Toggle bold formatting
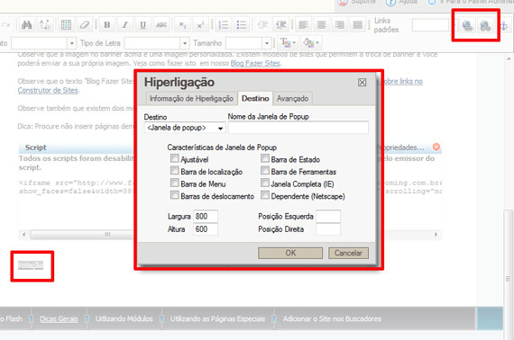This screenshot has width=514, height=340. pos(107,25)
